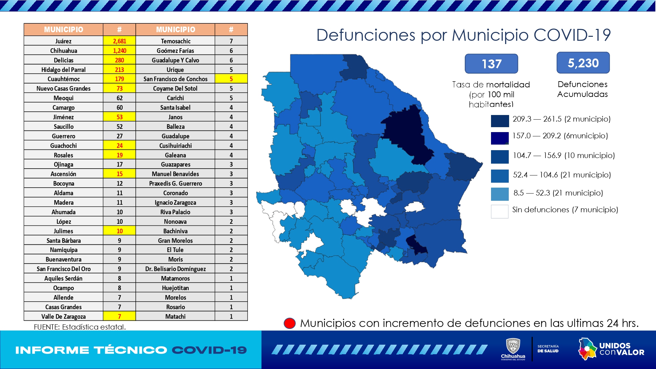Click the Chihuahua municipality row name
Viewport: 656px width, 369px height.
click(63, 51)
